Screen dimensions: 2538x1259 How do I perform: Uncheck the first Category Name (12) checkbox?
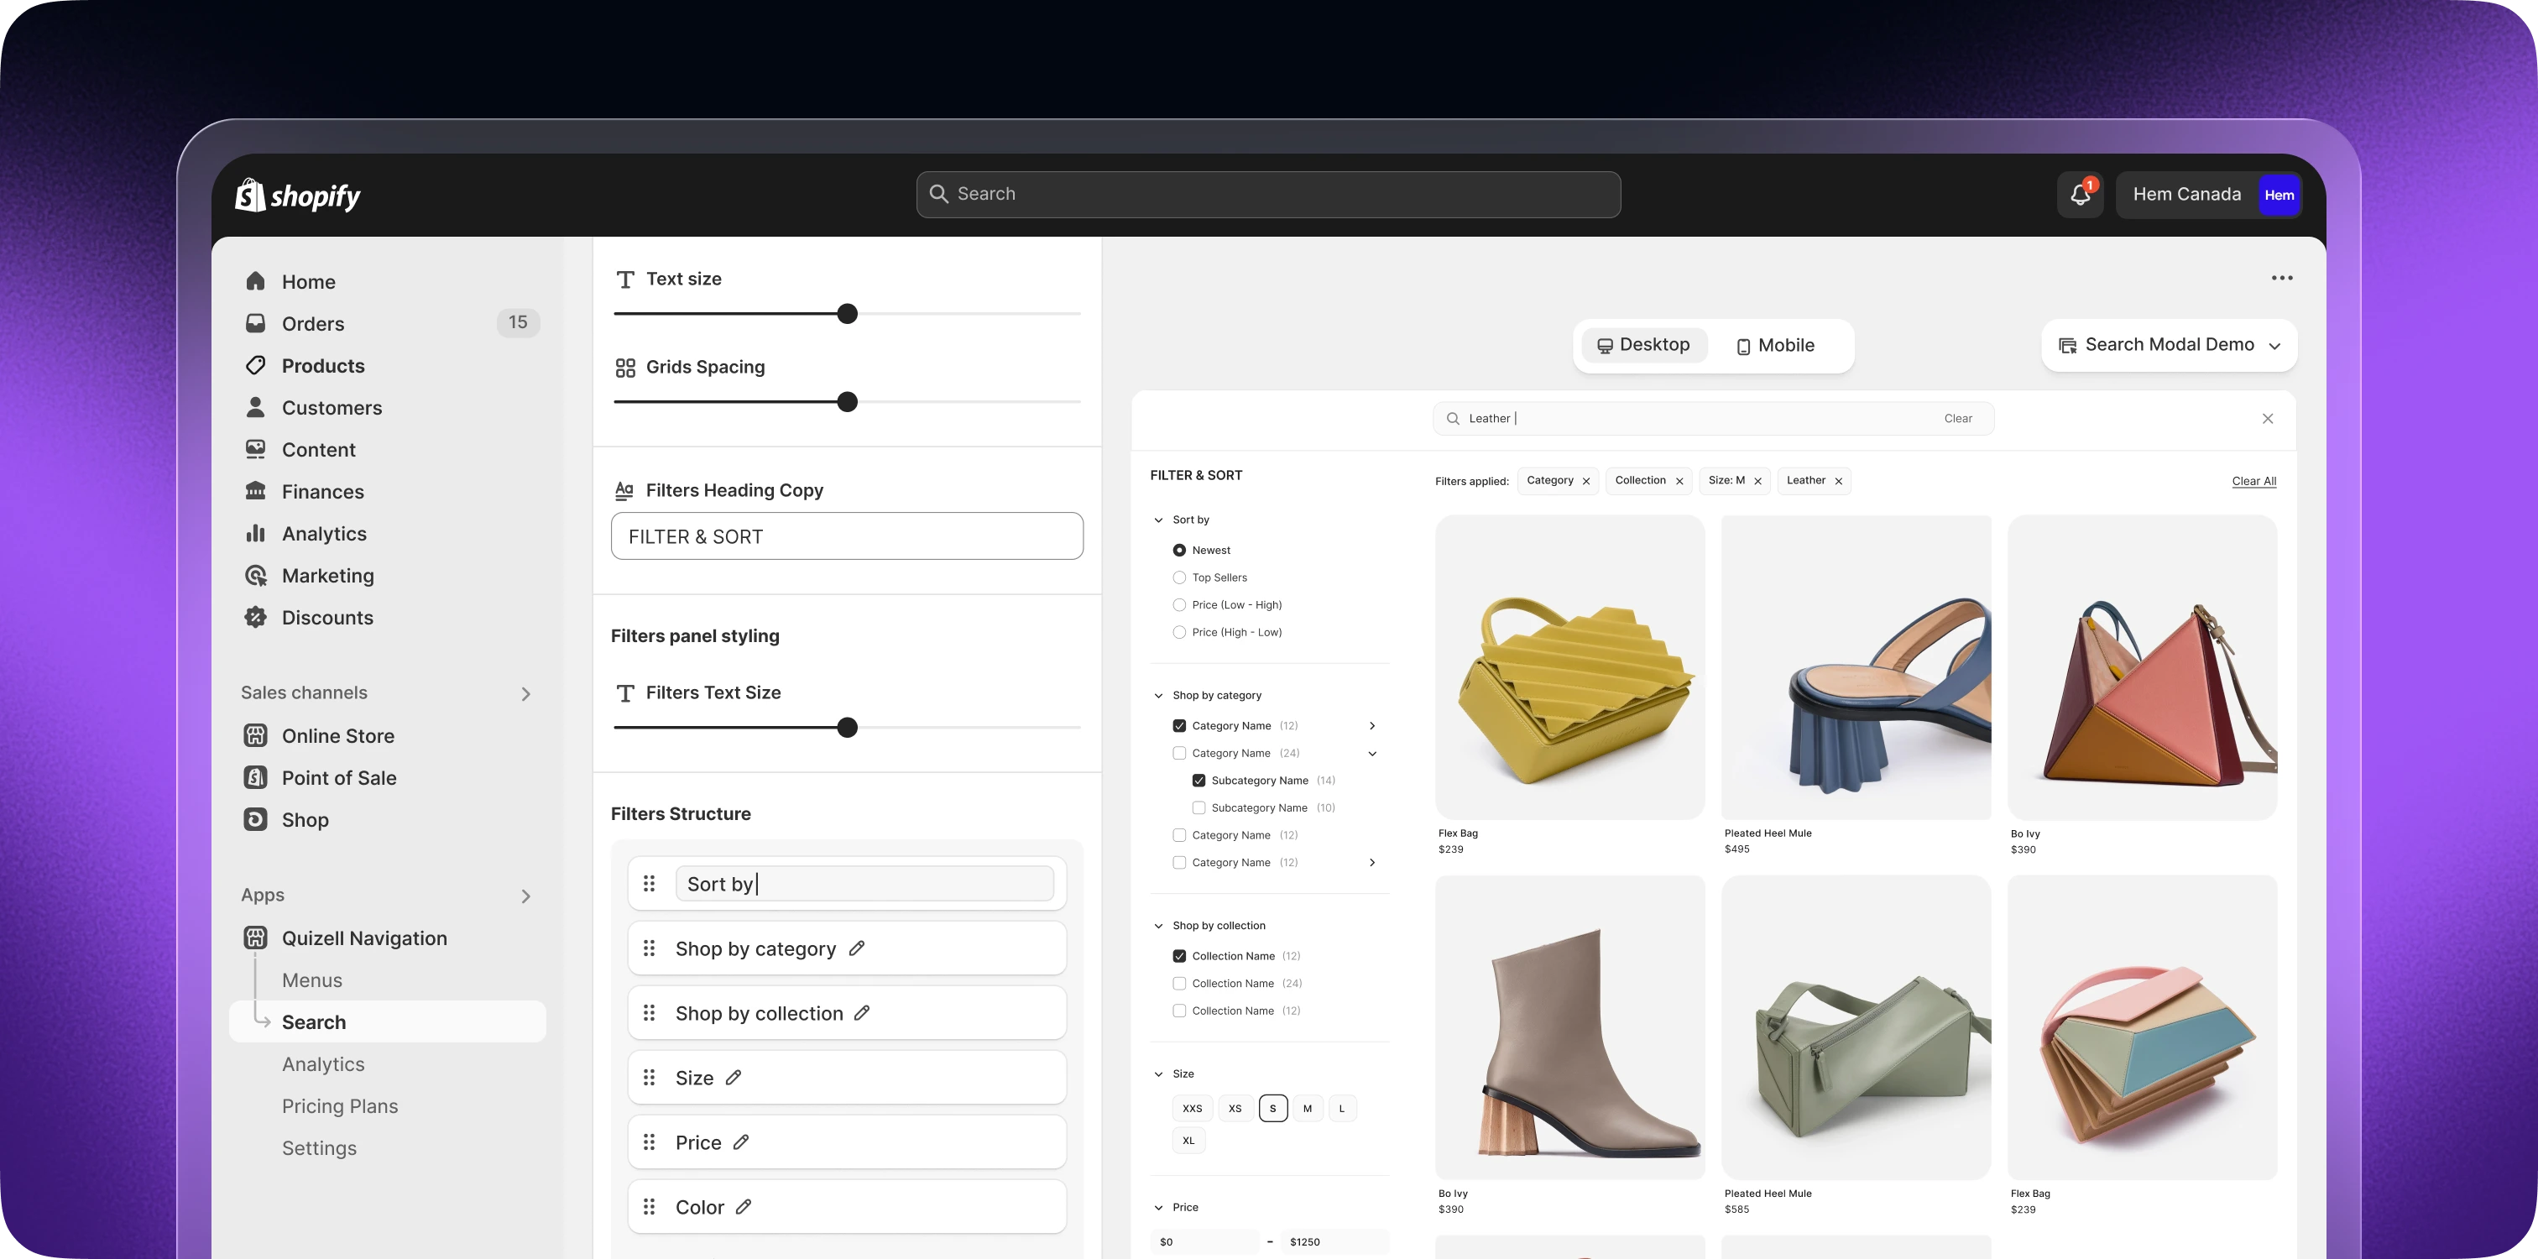pos(1179,726)
